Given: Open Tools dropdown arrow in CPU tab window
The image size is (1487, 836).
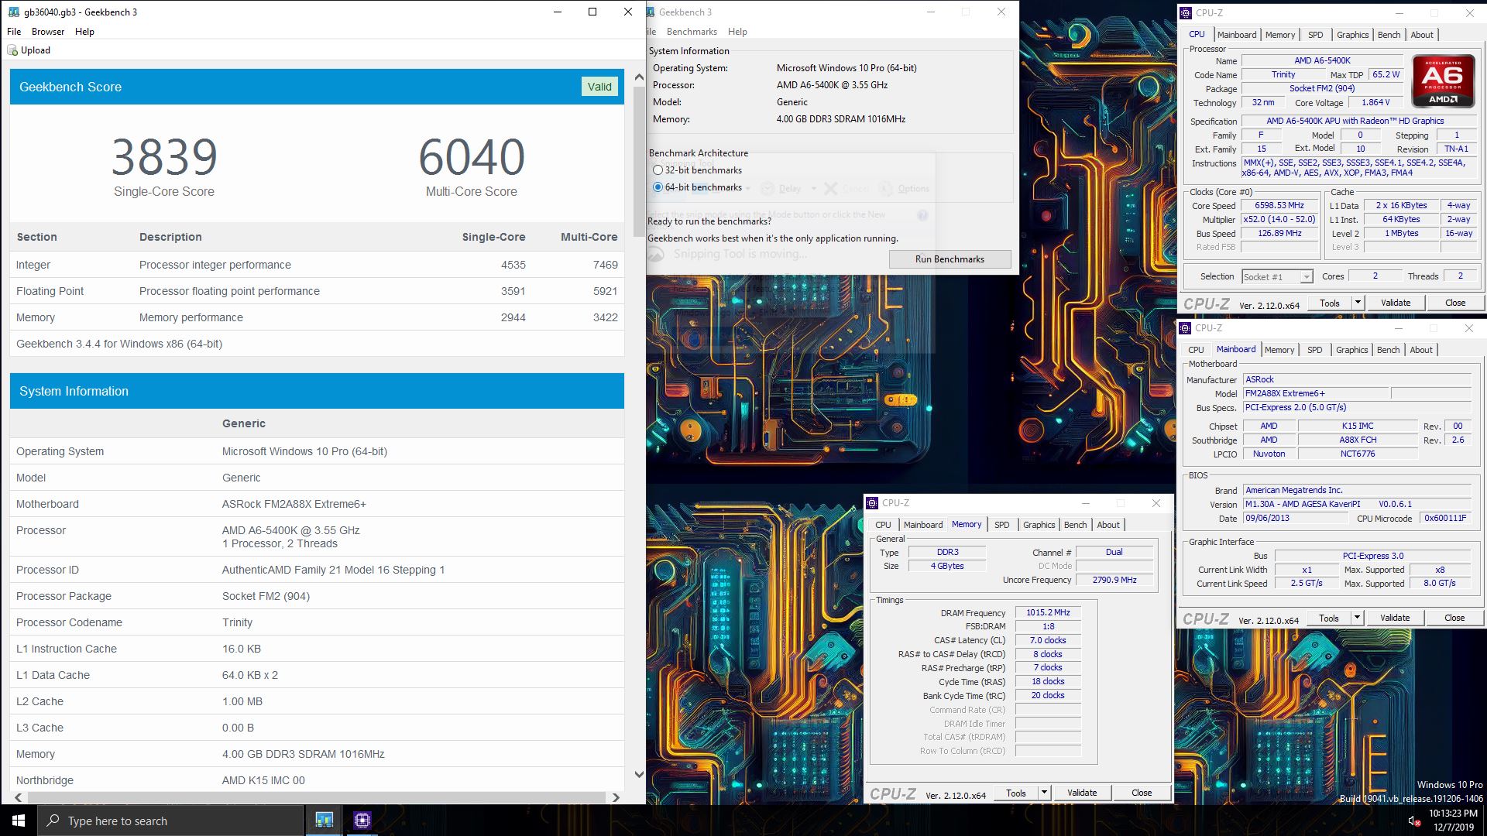Looking at the screenshot, I should (x=1358, y=303).
